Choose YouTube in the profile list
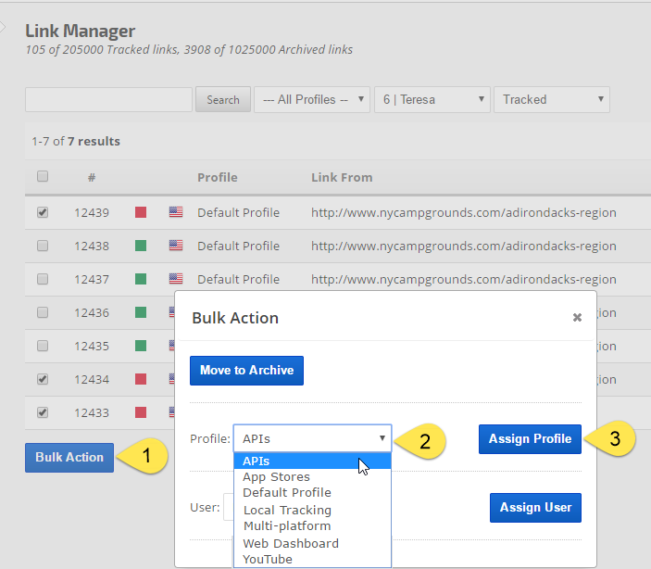The image size is (651, 569). click(267, 560)
